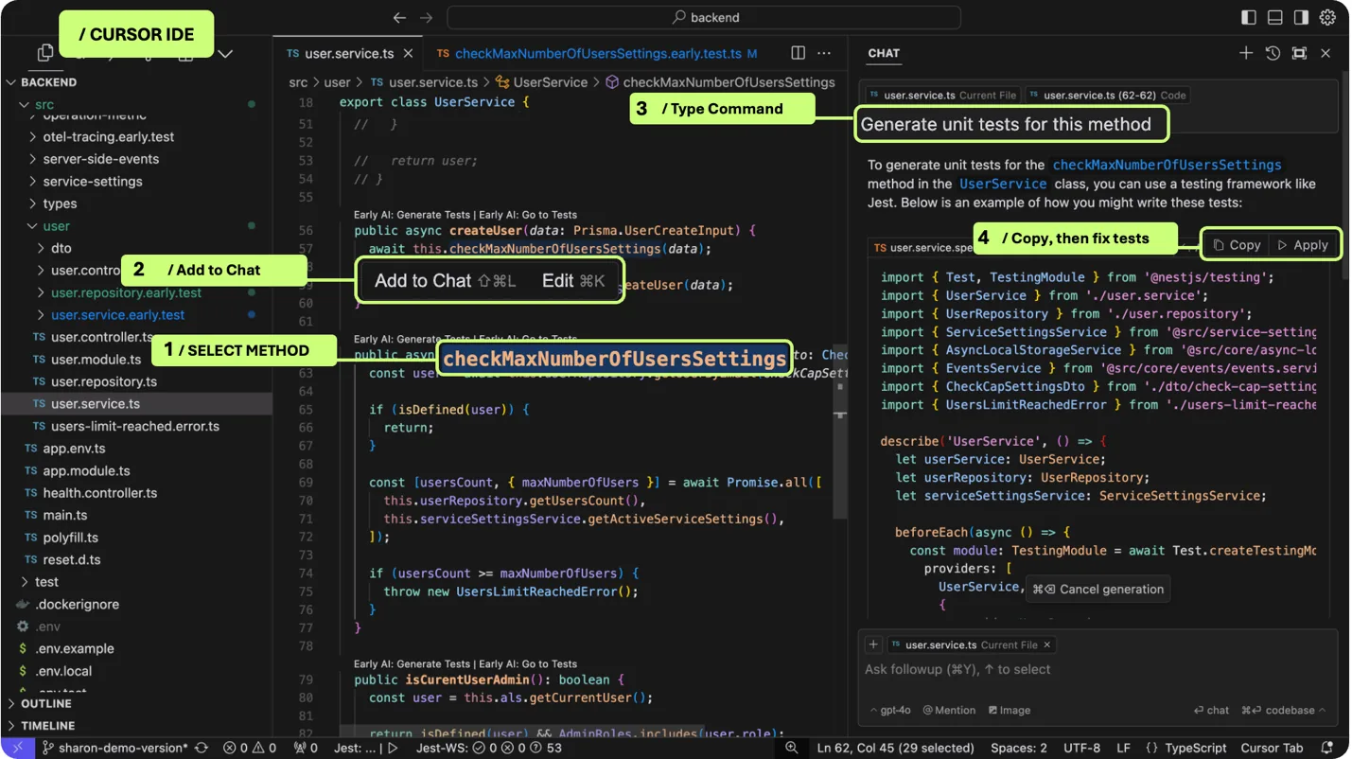
Task: Open app.env.ts file
Action: click(x=74, y=449)
